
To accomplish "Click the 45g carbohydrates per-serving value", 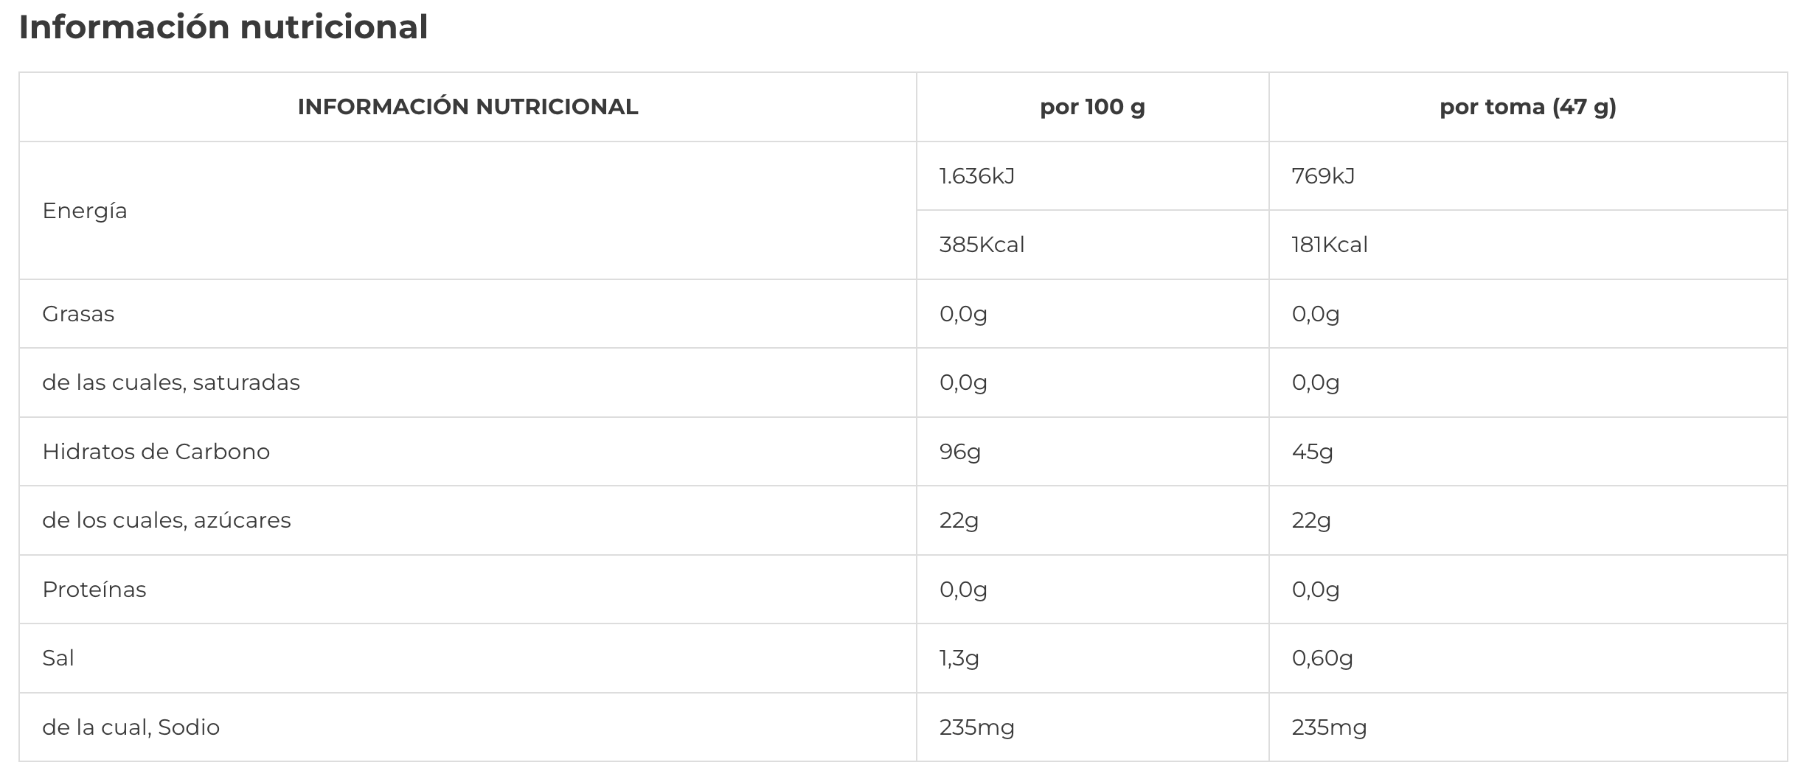I will (1312, 451).
